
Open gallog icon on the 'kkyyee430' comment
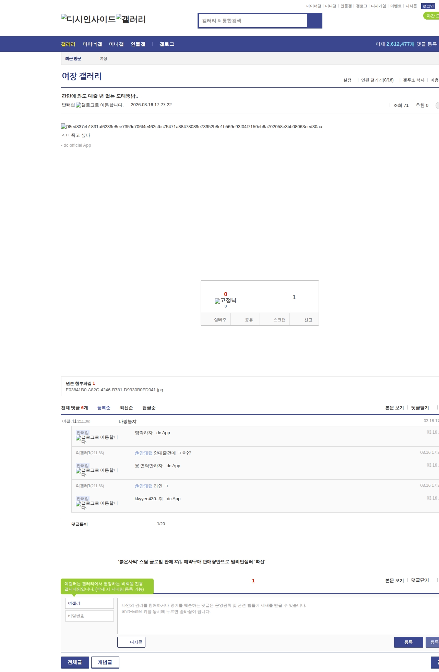[97, 505]
